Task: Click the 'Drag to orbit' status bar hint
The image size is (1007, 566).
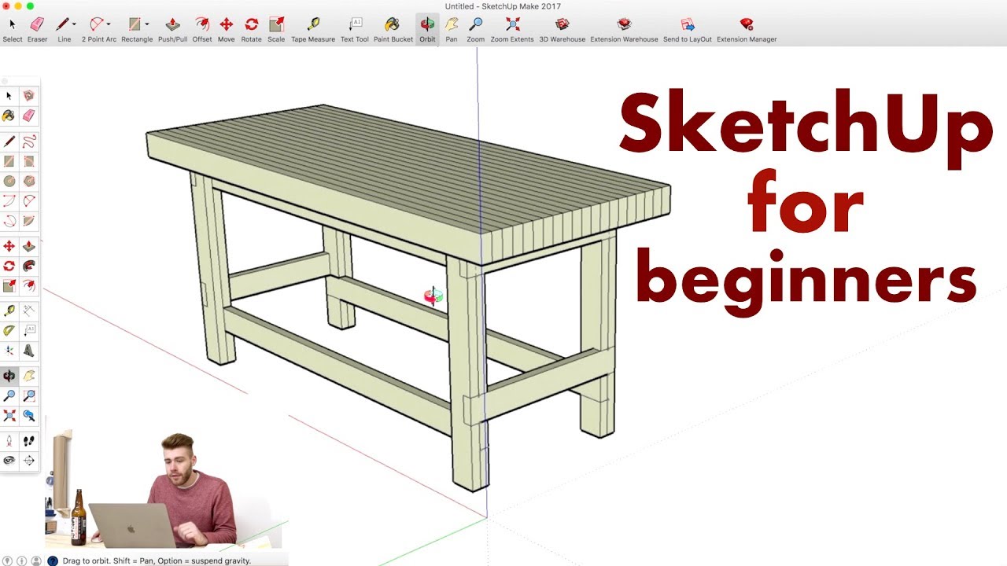Action: (x=157, y=560)
